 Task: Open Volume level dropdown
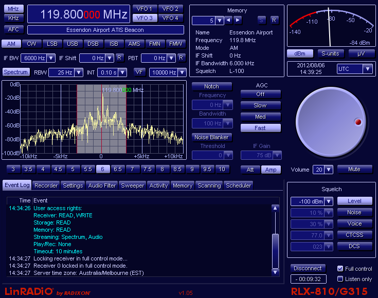tap(329, 170)
